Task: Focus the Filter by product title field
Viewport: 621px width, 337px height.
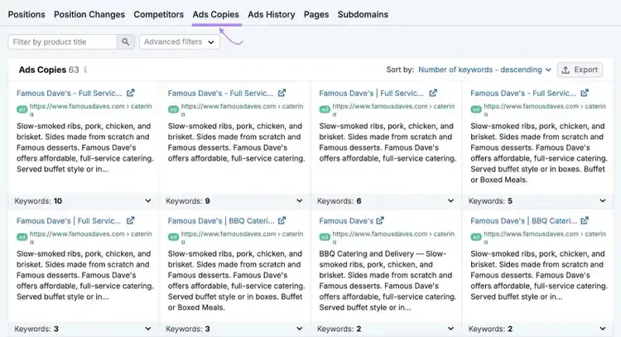Action: (x=63, y=41)
